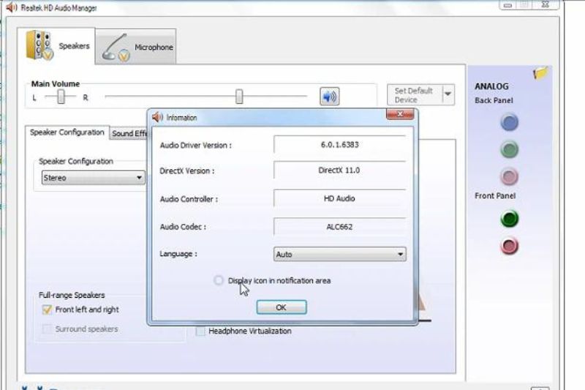585x390 pixels.
Task: Click the L-R balance slider handle
Action: click(61, 97)
